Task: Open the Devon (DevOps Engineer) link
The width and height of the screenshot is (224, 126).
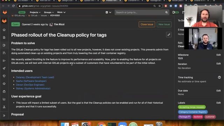Action: [30, 85]
